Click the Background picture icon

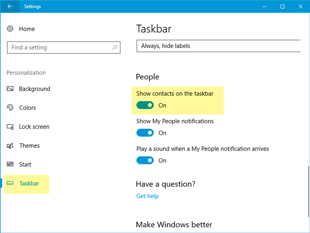(x=10, y=89)
